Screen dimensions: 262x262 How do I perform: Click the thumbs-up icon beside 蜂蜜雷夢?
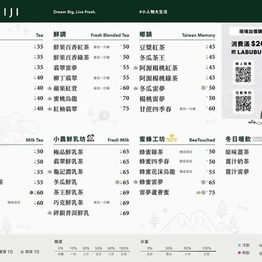pyautogui.click(x=136, y=182)
